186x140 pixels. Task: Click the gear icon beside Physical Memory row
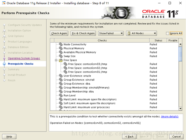pyautogui.click(x=61, y=48)
